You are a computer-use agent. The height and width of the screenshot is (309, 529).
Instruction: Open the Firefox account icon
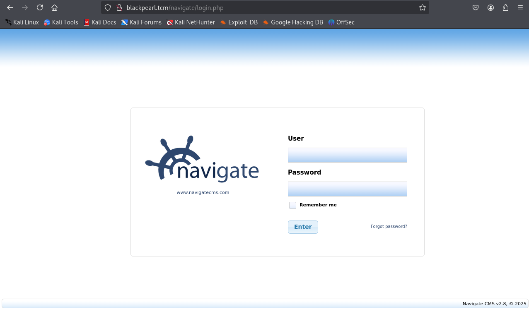[490, 7]
